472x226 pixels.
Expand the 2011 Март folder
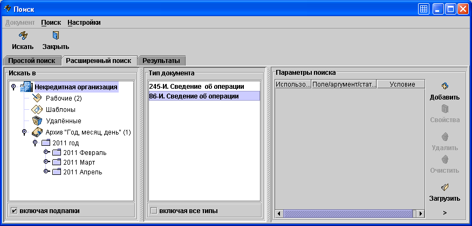46,162
